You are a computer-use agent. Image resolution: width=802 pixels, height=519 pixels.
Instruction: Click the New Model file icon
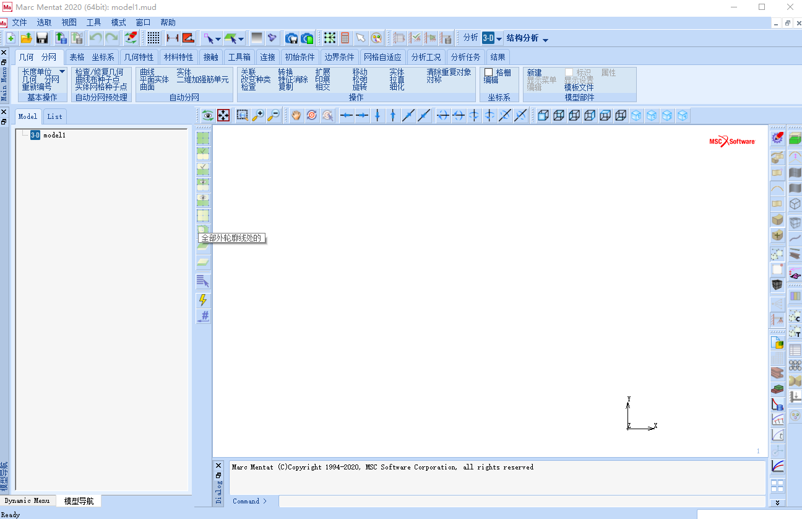tap(11, 38)
